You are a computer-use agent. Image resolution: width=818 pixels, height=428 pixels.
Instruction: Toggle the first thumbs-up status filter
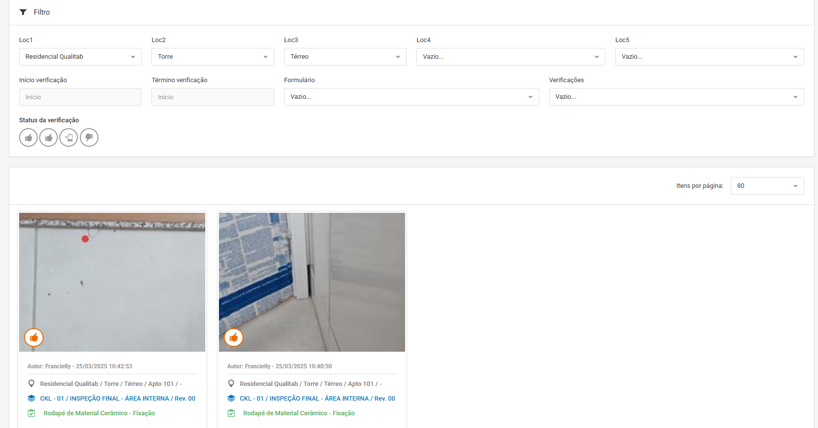[28, 137]
